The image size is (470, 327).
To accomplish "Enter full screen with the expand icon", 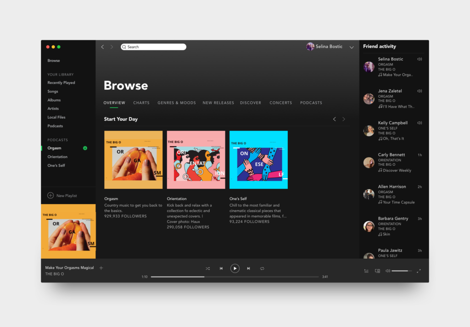I will [419, 271].
